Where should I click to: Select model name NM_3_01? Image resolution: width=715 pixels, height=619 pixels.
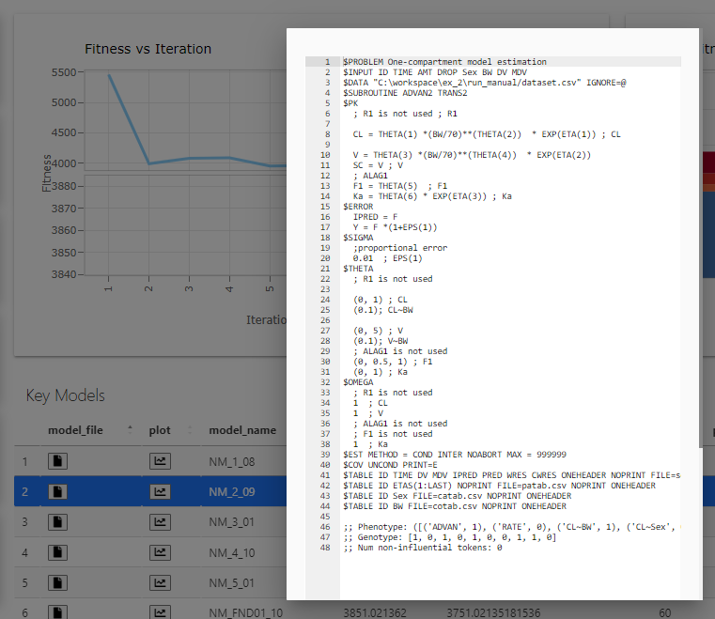coord(231,522)
